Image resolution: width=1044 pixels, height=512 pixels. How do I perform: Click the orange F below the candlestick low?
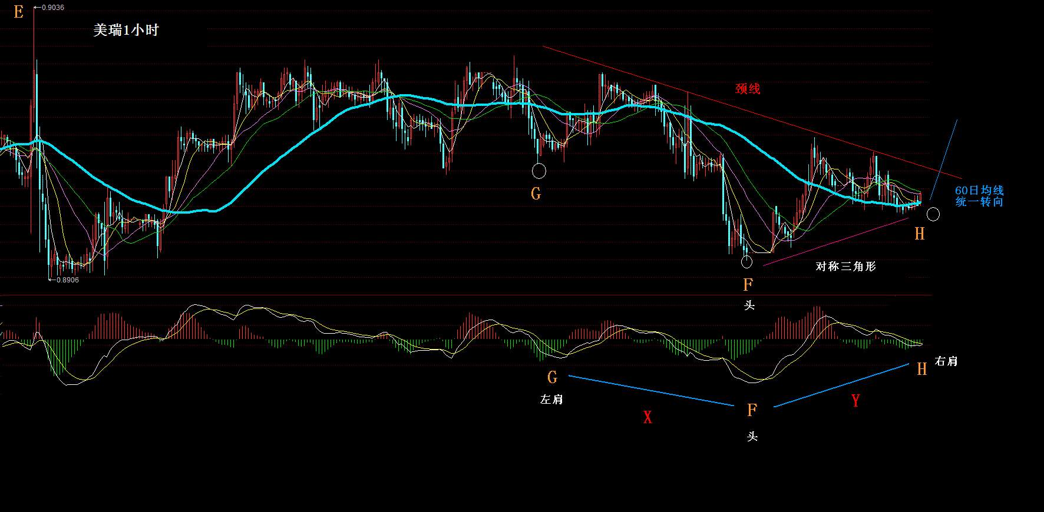pyautogui.click(x=748, y=285)
